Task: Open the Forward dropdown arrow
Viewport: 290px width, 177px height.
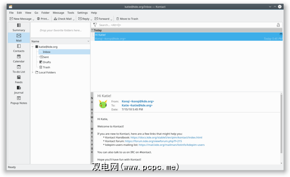Action: click(111, 19)
